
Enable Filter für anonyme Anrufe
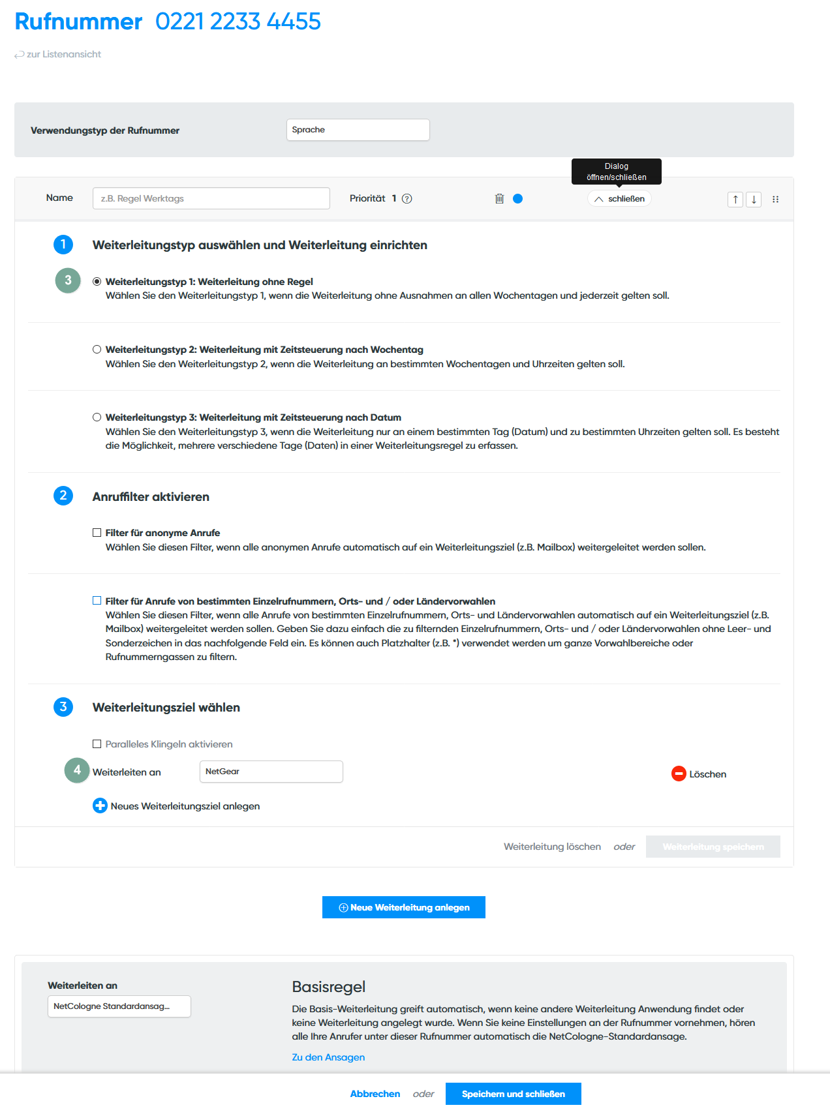coord(97,533)
